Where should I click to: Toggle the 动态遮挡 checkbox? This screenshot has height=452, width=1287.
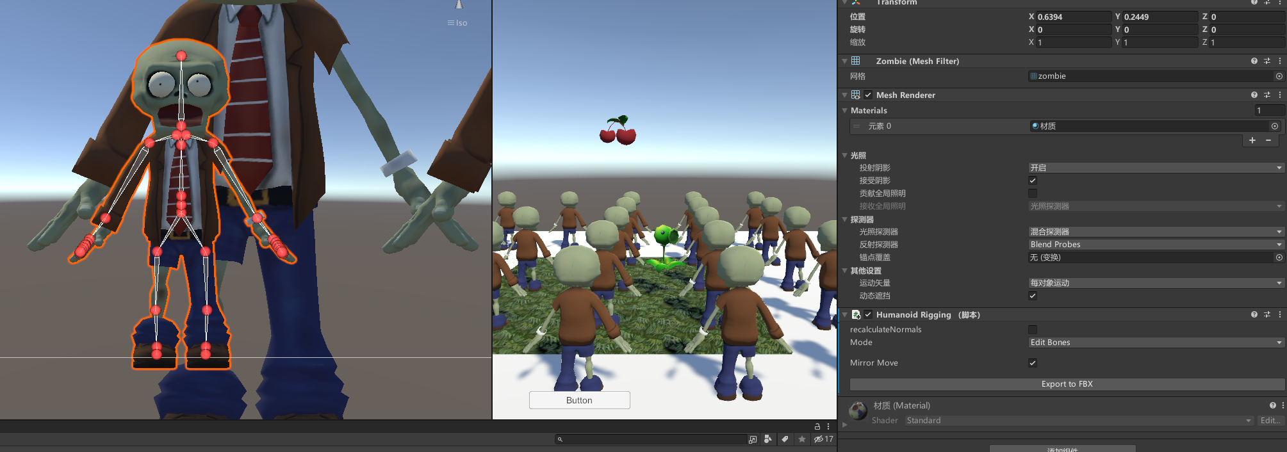pyautogui.click(x=1033, y=296)
